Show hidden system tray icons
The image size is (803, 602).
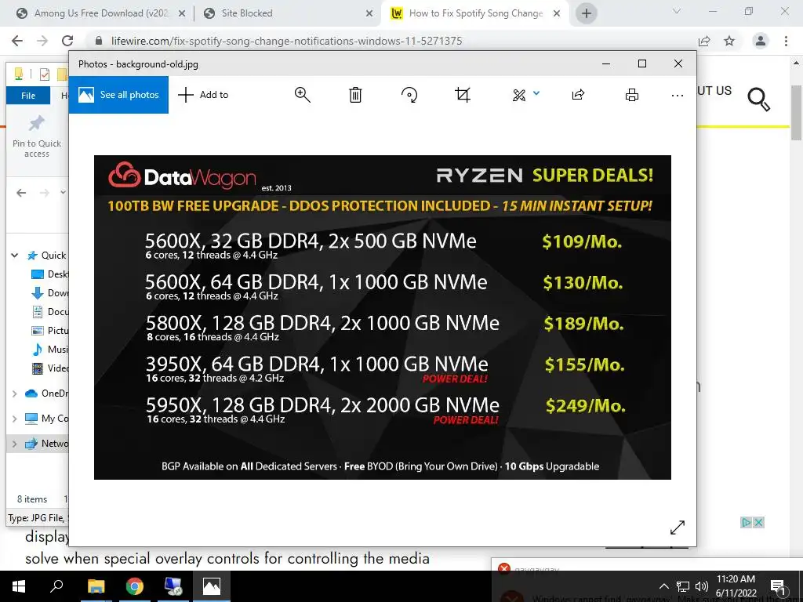click(x=663, y=586)
